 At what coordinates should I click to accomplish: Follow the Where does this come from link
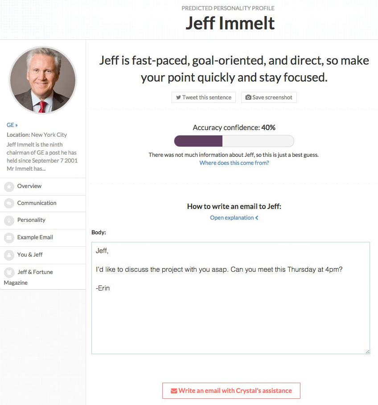click(234, 163)
